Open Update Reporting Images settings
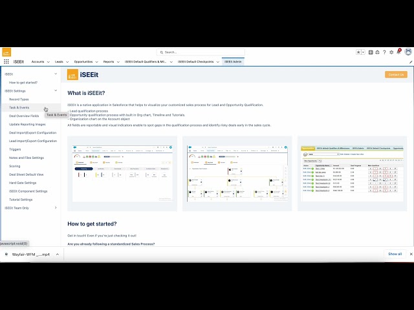Viewport: 414px width, 310px height. pyautogui.click(x=27, y=125)
